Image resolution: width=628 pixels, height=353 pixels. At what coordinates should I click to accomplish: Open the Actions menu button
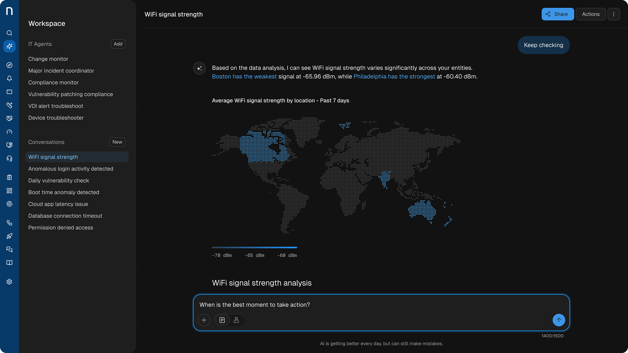(x=591, y=14)
